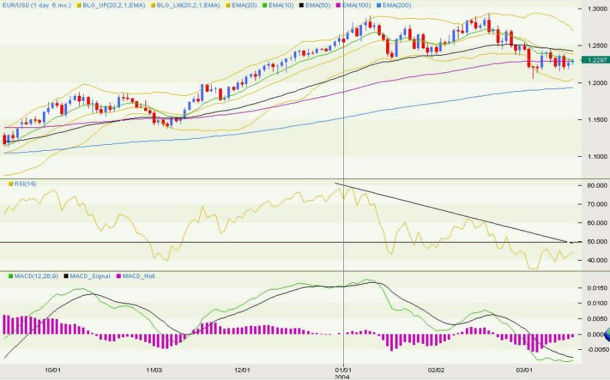Click the 60.000 RSI axis label
The width and height of the screenshot is (610, 380).
[x=597, y=223]
